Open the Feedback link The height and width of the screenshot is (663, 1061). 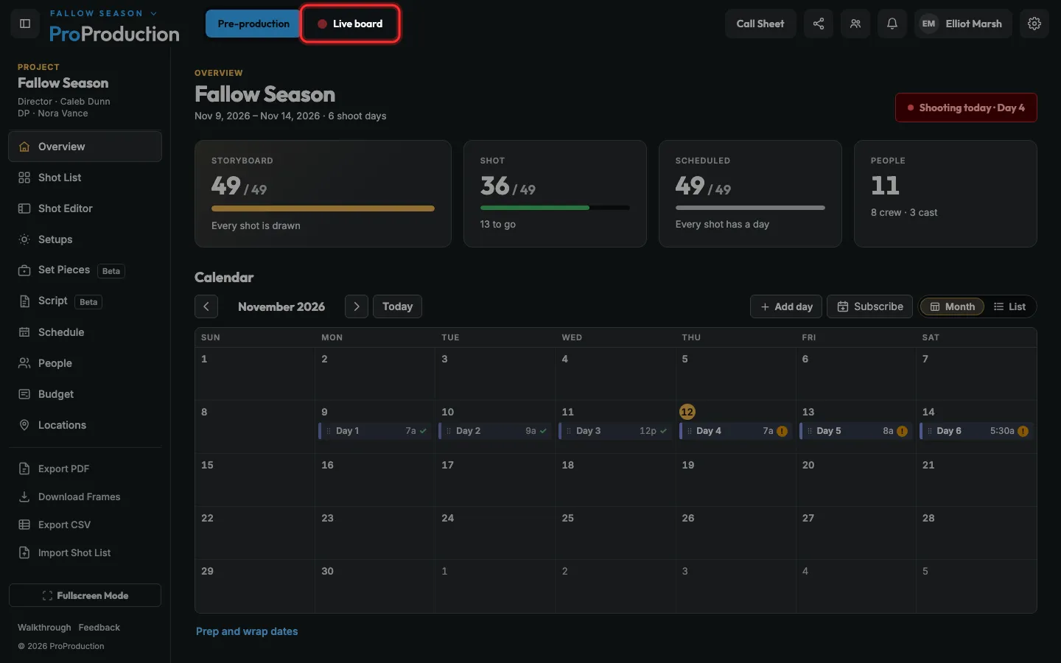[x=99, y=628]
